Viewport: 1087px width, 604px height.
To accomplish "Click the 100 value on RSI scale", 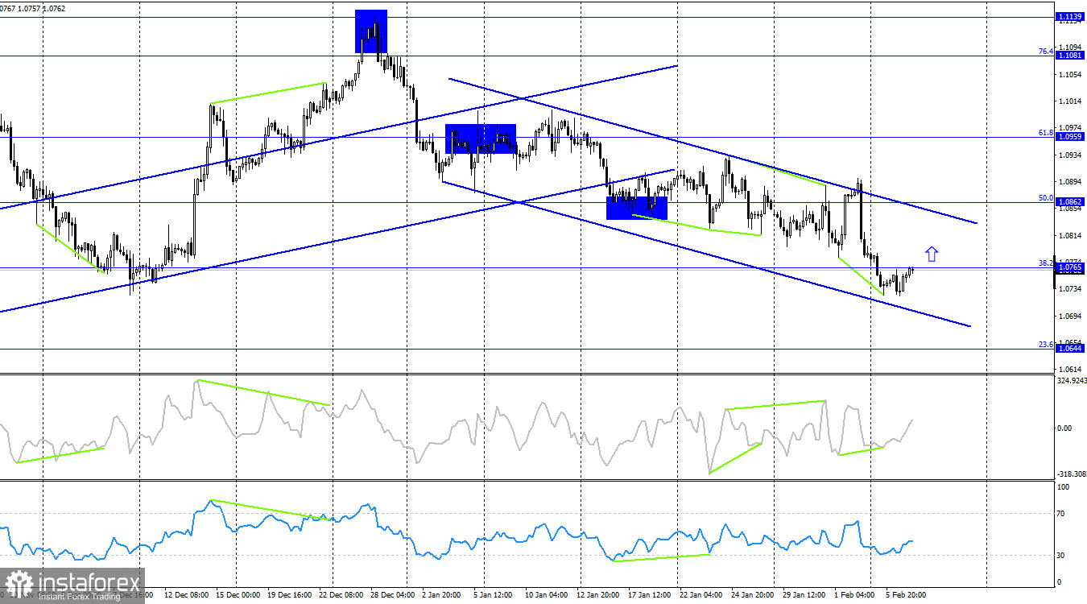I will [1063, 487].
